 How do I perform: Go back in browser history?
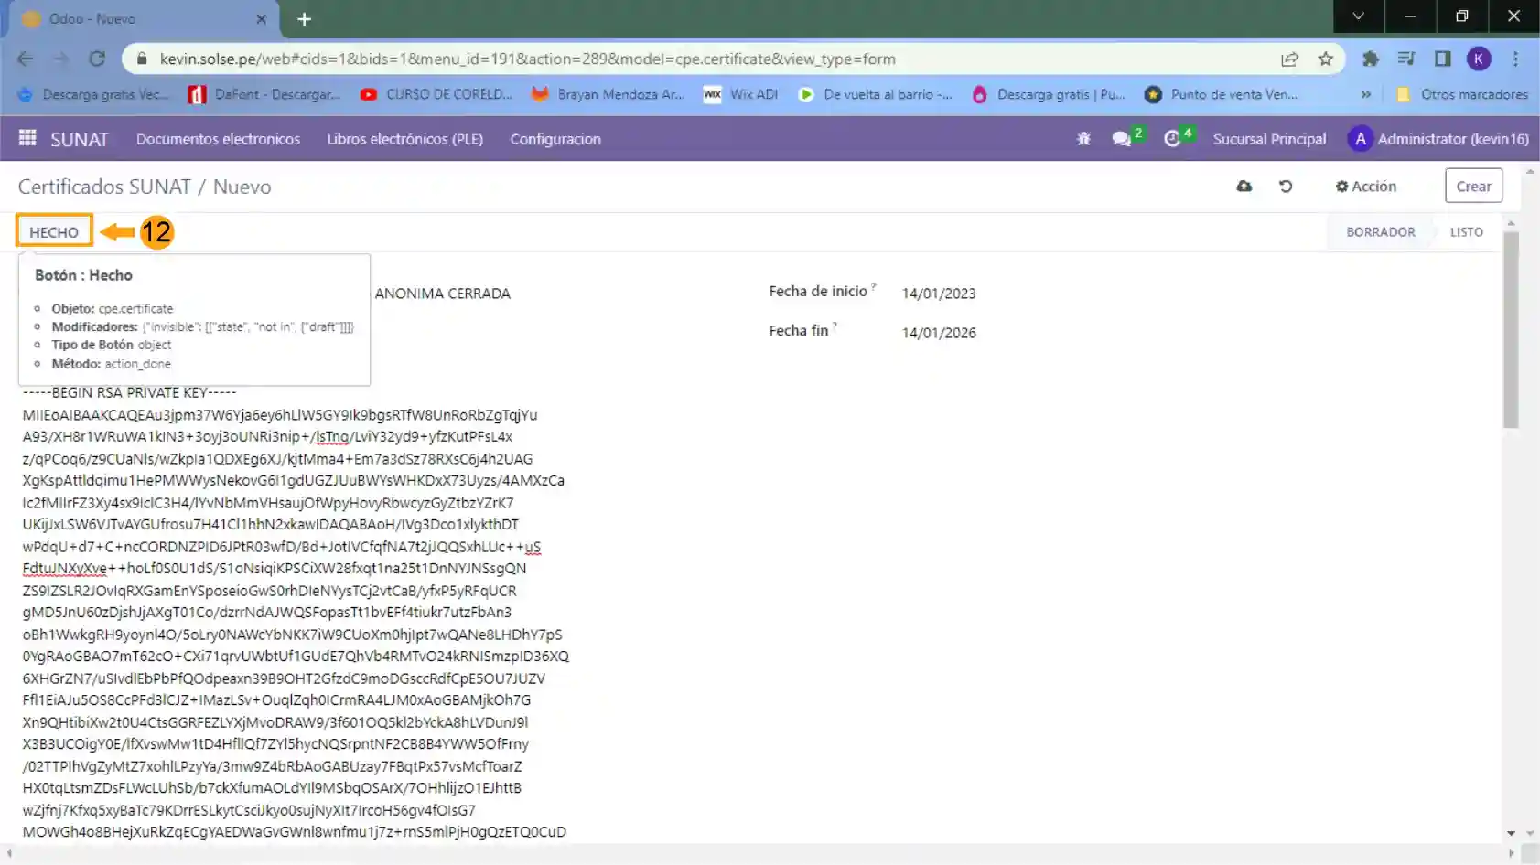coord(25,59)
